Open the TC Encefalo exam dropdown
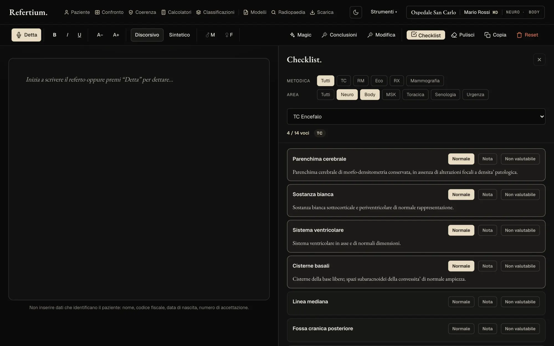 click(416, 117)
